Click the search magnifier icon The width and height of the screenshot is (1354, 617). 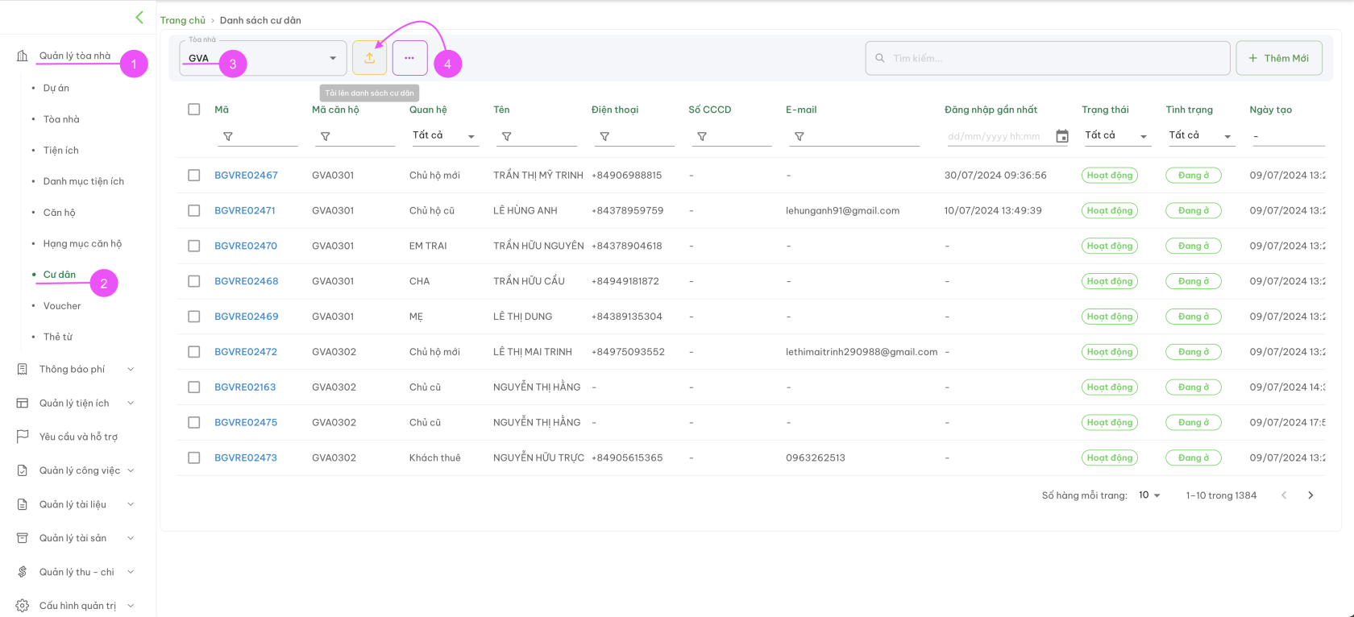[x=880, y=58]
